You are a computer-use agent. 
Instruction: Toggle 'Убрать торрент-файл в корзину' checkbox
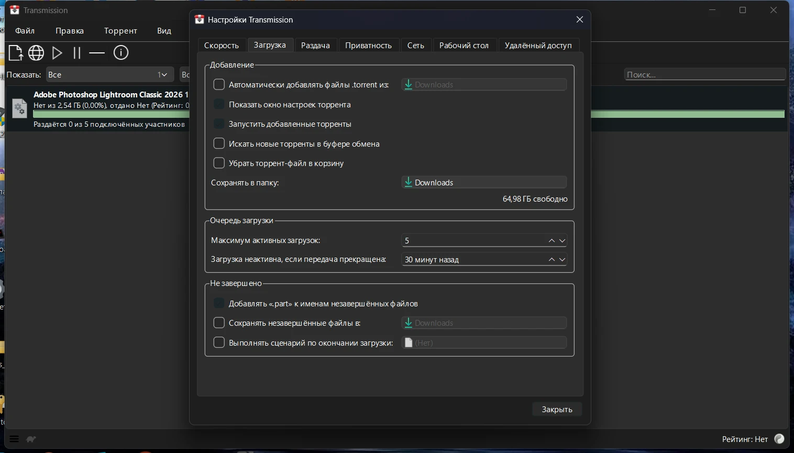click(x=219, y=163)
